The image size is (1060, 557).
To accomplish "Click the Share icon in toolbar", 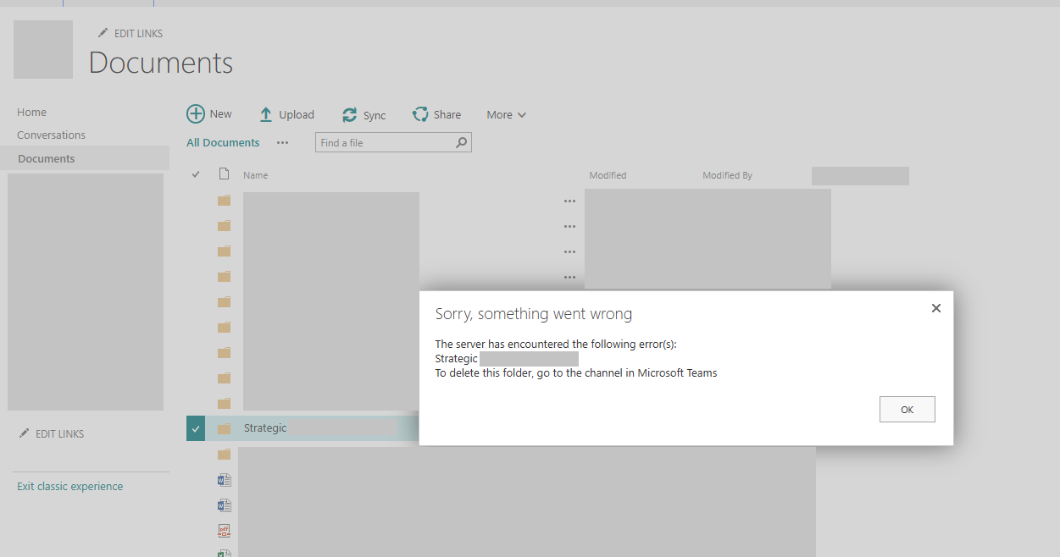I will [420, 114].
